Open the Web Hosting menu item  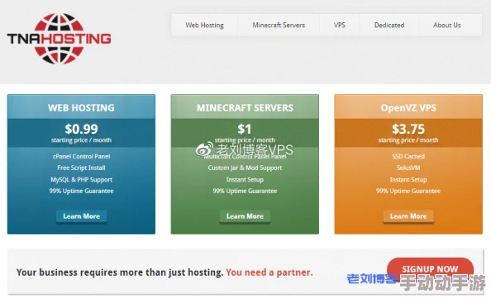204,25
